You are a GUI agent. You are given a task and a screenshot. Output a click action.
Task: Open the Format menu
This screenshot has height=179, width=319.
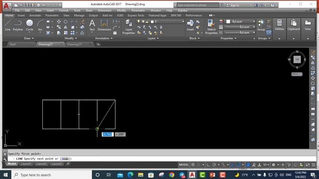click(64, 10)
